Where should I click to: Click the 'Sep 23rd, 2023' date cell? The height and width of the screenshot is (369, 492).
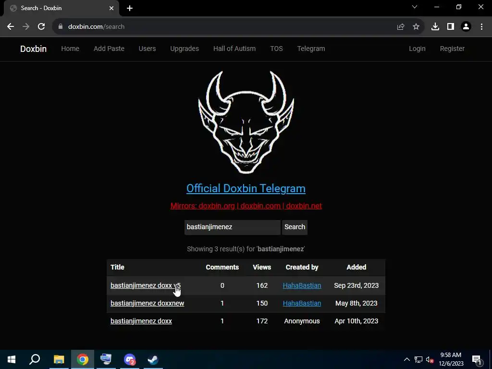[356, 285]
